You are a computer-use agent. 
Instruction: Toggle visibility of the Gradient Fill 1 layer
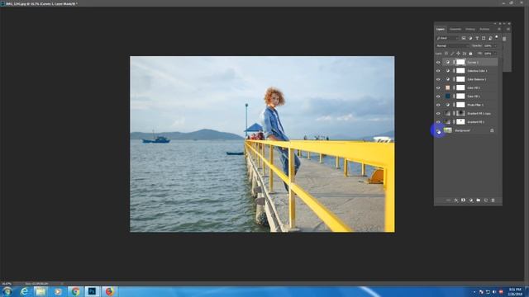coord(438,122)
